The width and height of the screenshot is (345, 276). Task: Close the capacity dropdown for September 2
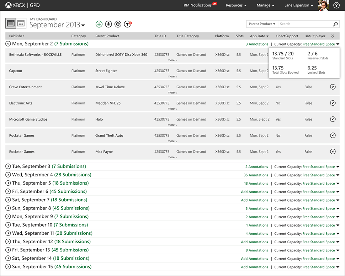click(338, 44)
